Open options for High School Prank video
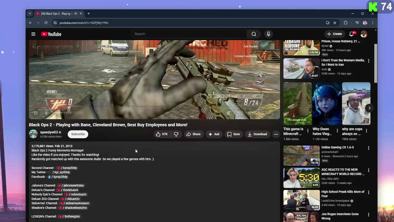This screenshot has height=222, width=394. (368, 192)
